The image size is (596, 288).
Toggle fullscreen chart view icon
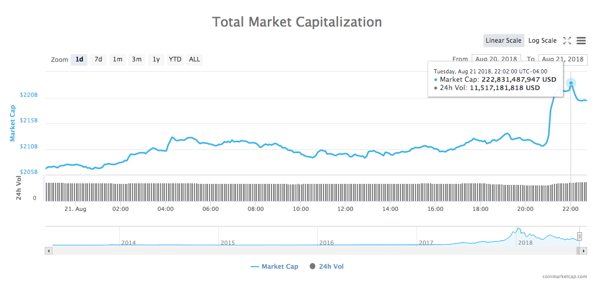click(567, 41)
